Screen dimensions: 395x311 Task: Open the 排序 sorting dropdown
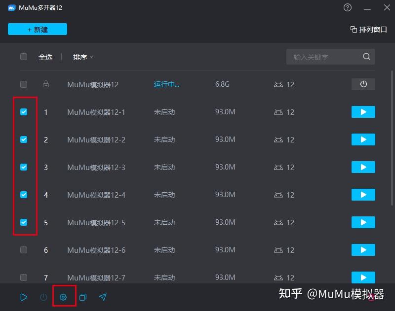(x=82, y=57)
